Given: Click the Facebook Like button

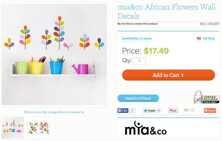Looking at the screenshot, I should click(x=123, y=111).
